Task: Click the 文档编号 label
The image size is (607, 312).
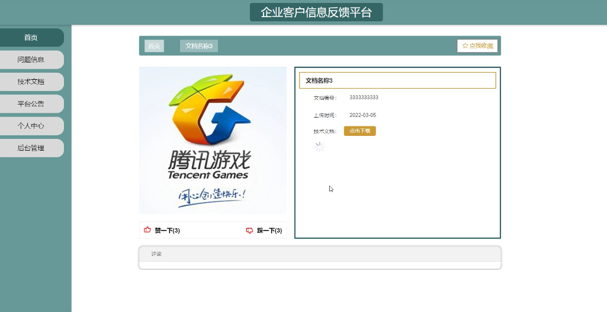Action: pyautogui.click(x=325, y=98)
